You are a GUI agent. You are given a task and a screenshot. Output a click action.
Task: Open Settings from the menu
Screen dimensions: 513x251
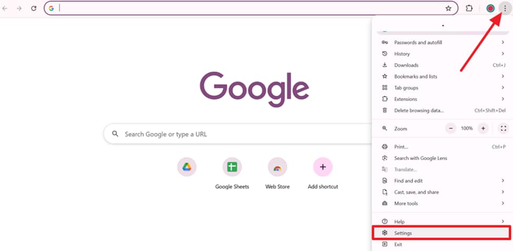click(441, 233)
